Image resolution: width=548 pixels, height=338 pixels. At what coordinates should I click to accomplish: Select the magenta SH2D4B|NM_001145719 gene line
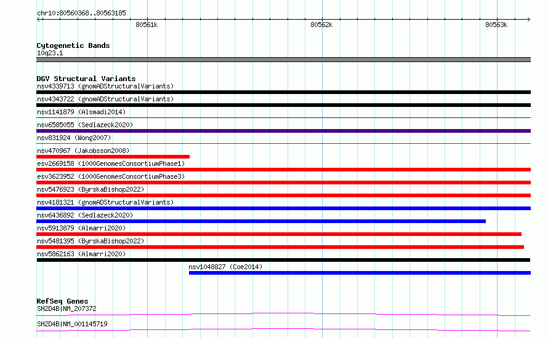(x=283, y=329)
